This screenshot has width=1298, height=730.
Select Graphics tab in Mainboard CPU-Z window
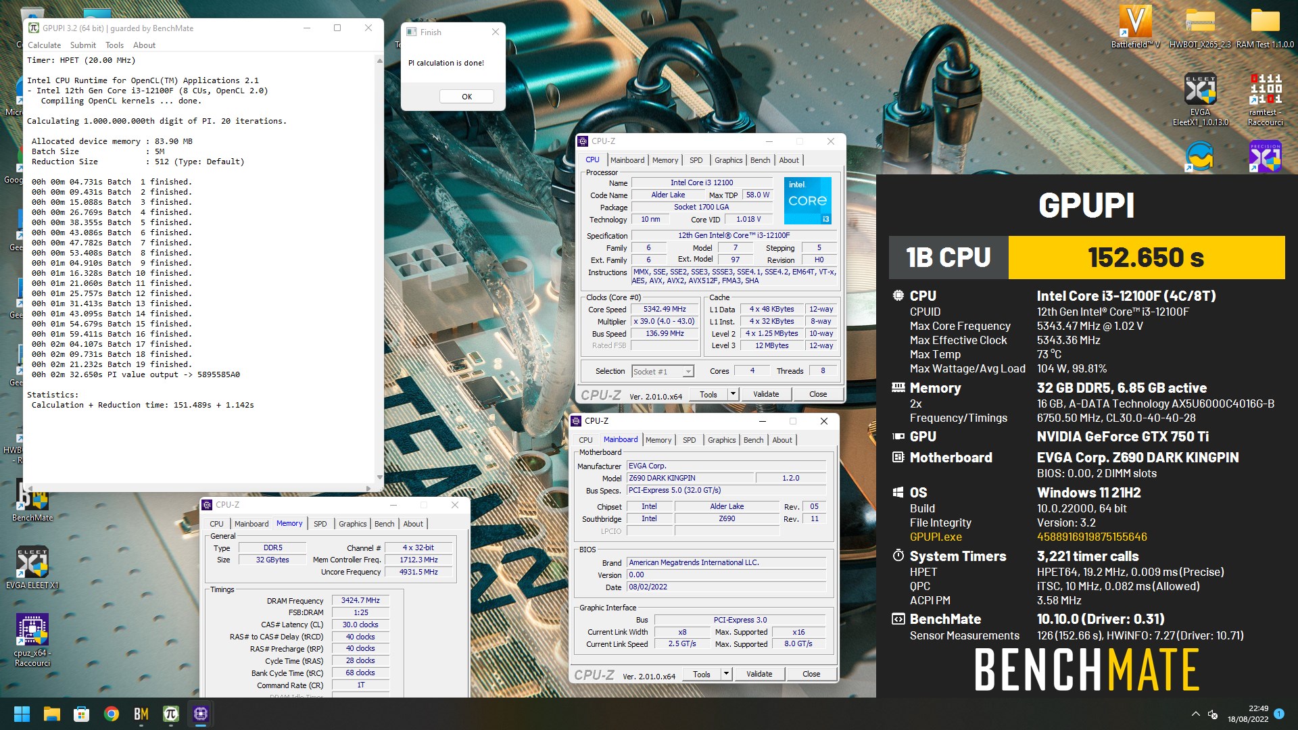point(721,440)
